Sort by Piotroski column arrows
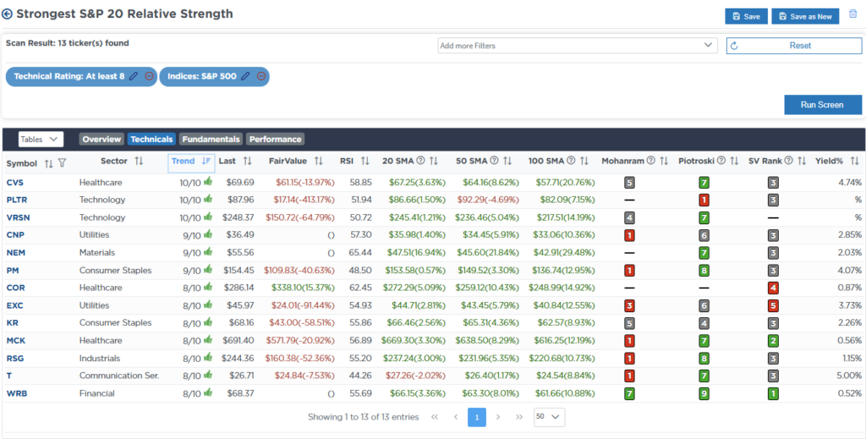 click(x=734, y=162)
